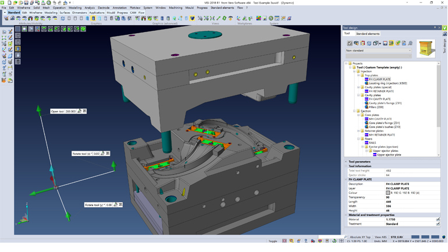448x252 pixels.
Task: Switch to the Standard elements tab
Action: [x=367, y=34]
